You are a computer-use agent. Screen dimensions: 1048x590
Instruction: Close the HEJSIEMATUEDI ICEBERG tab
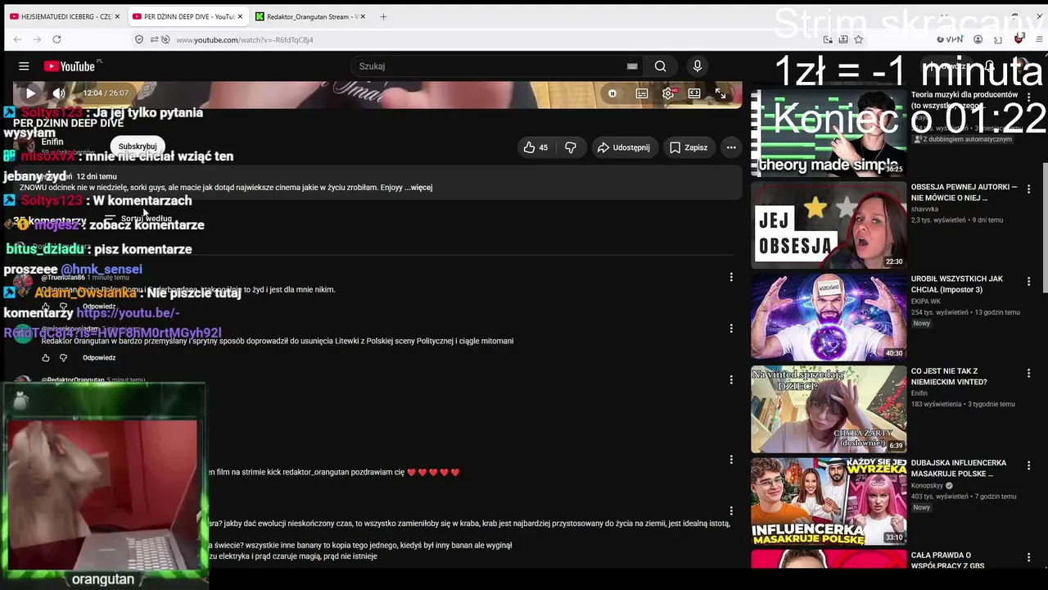[x=117, y=16]
